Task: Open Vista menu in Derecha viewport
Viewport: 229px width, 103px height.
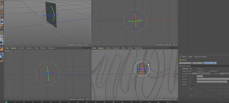Action: [x=7, y=48]
